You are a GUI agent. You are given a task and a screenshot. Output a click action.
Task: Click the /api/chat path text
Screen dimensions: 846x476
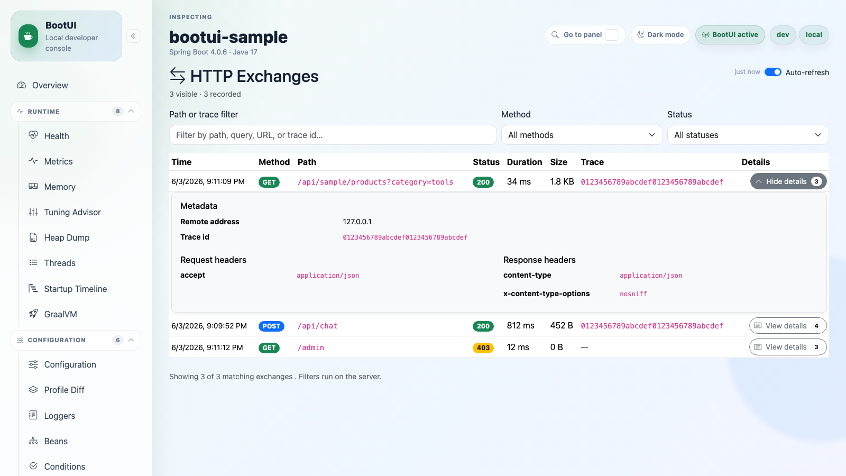(x=317, y=326)
